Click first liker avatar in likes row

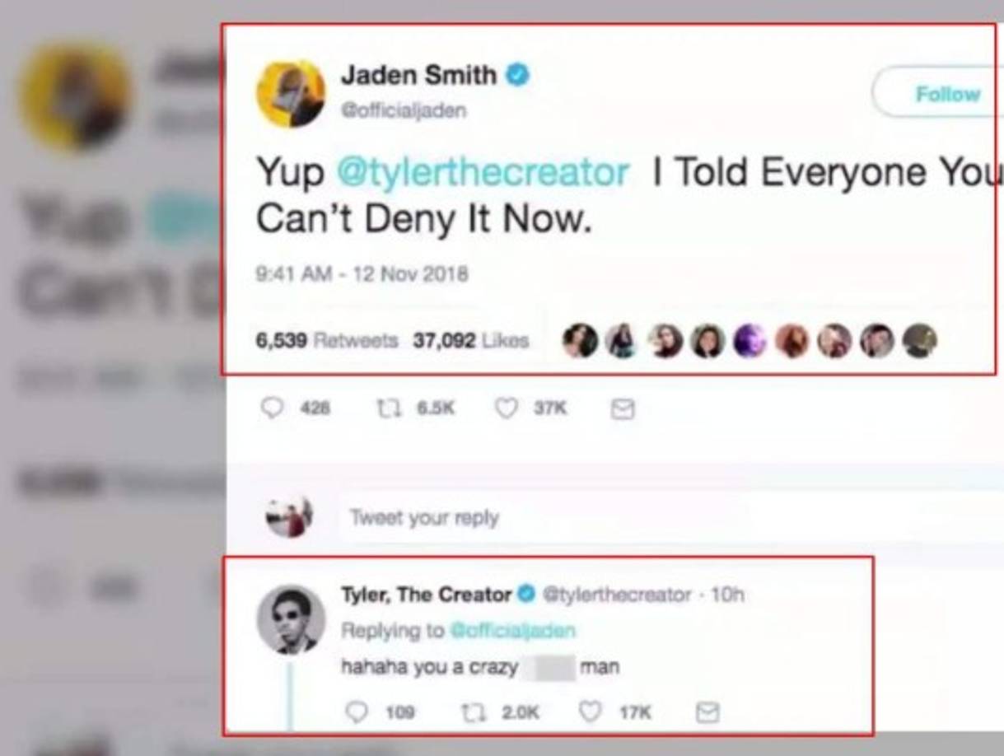[580, 341]
